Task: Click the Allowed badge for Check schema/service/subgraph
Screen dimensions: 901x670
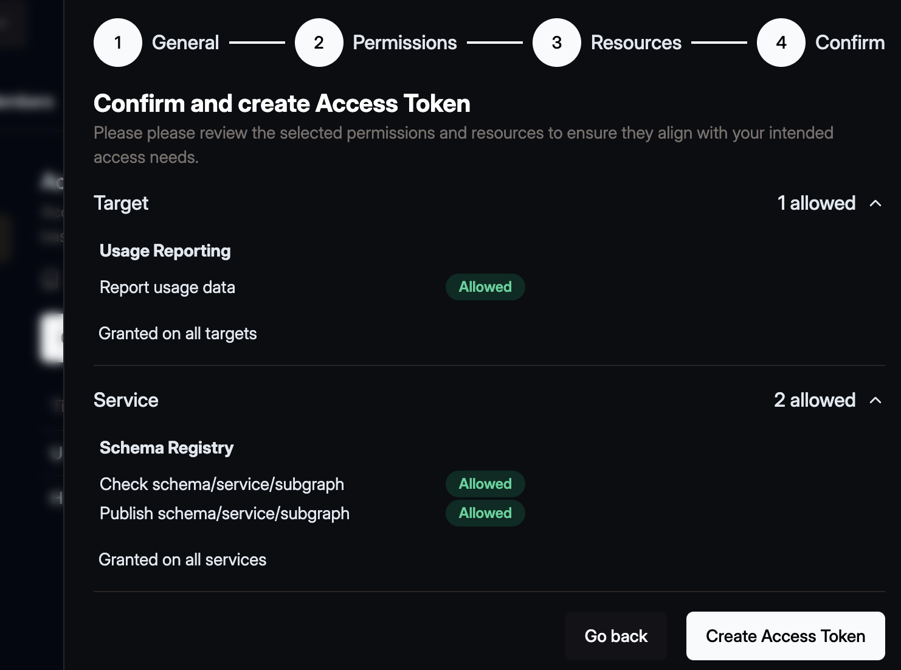Action: (x=485, y=483)
